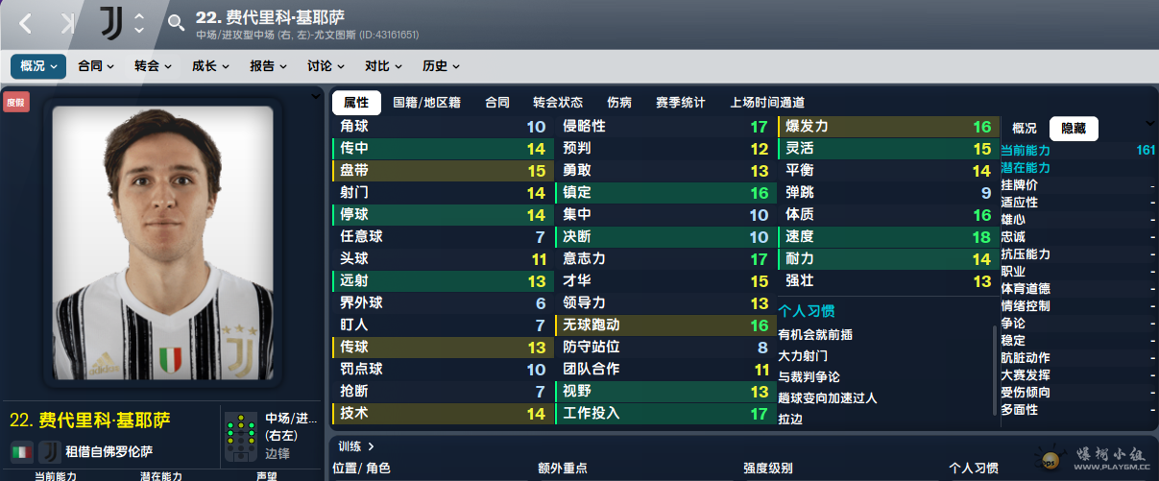
Task: Open the 历史 dropdown menu
Action: click(441, 66)
